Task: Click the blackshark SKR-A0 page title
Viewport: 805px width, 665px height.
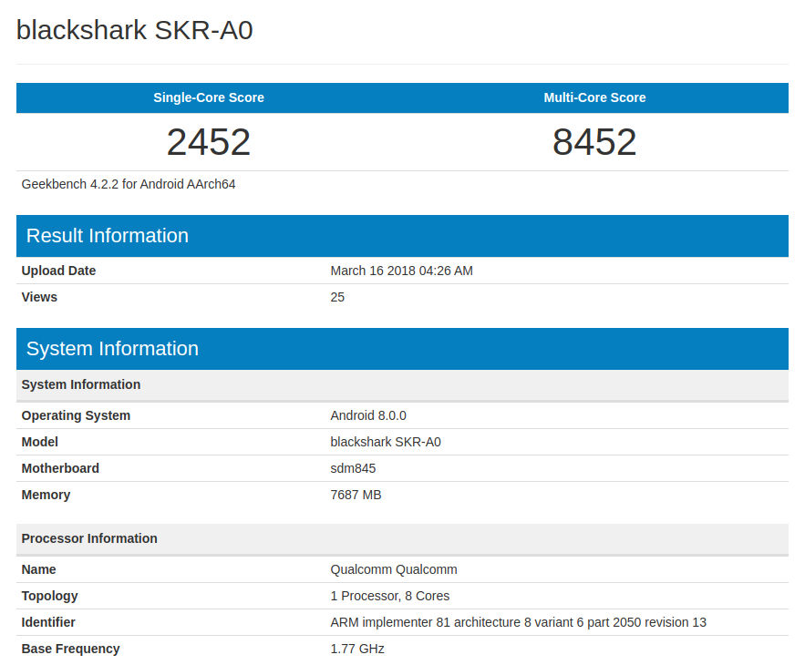Action: click(x=133, y=30)
